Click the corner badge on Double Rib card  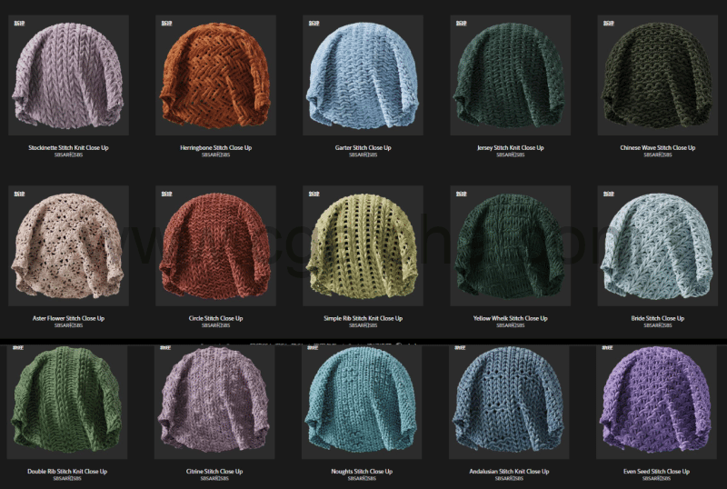pyautogui.click(x=18, y=347)
